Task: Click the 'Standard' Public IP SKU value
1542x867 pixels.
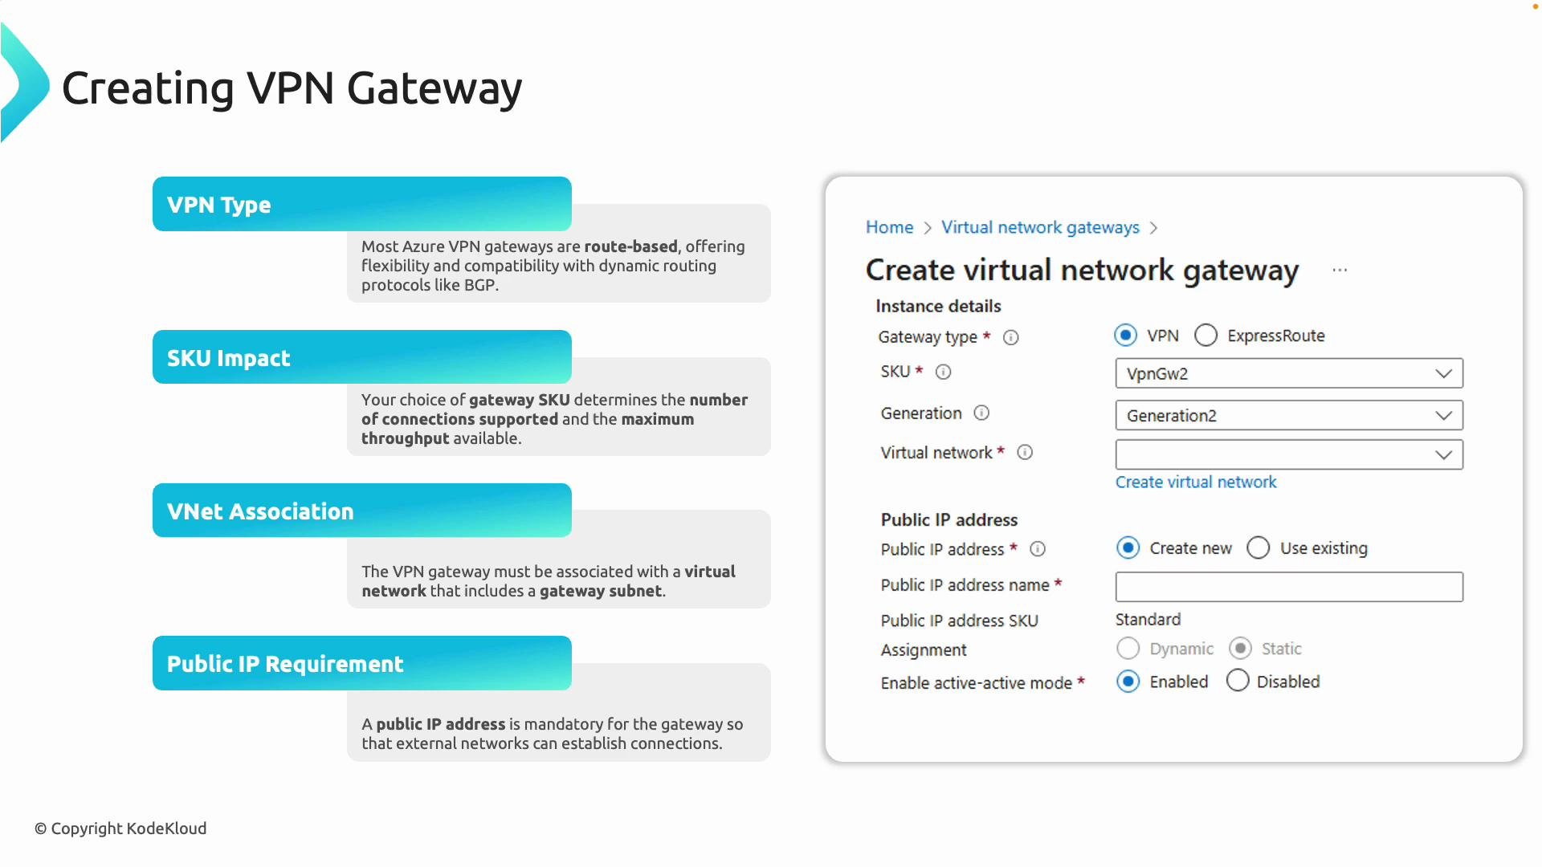Action: pos(1148,619)
